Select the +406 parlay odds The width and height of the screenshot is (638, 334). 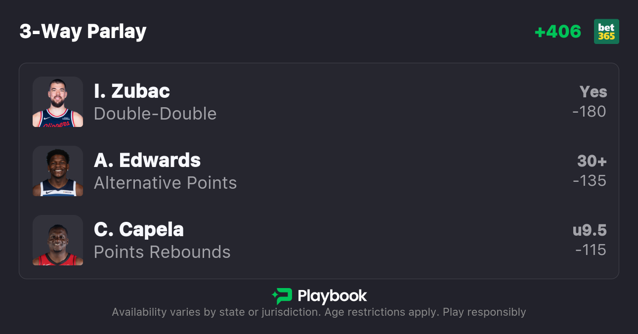pyautogui.click(x=558, y=32)
